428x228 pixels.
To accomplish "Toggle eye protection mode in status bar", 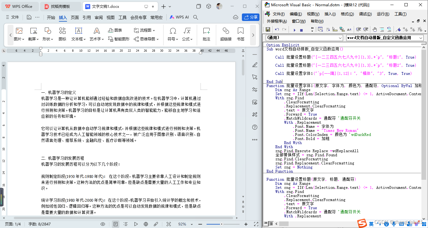I will point(103,224).
